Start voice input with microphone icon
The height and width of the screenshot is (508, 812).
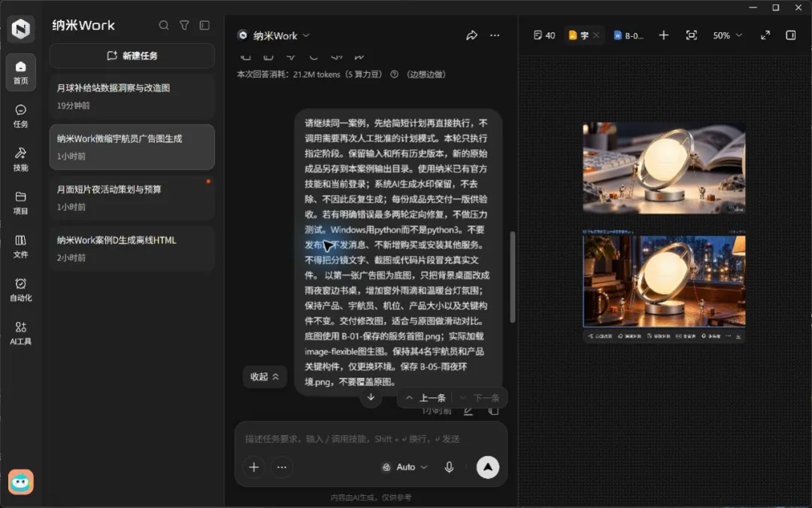(449, 467)
